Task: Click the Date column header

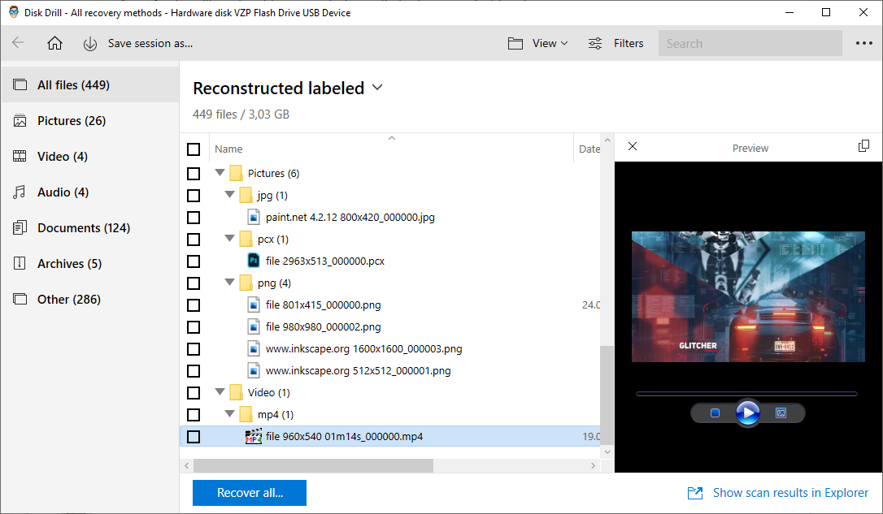Action: click(x=589, y=149)
